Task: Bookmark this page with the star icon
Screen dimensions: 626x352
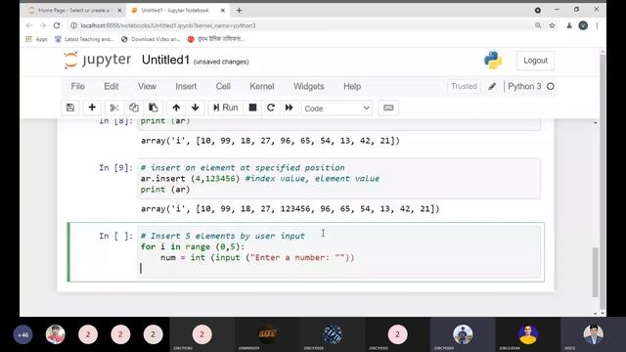Action: (x=552, y=25)
